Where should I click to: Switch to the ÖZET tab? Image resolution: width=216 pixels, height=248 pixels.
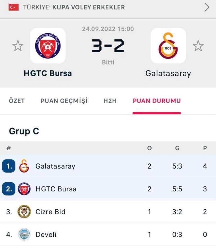click(17, 101)
